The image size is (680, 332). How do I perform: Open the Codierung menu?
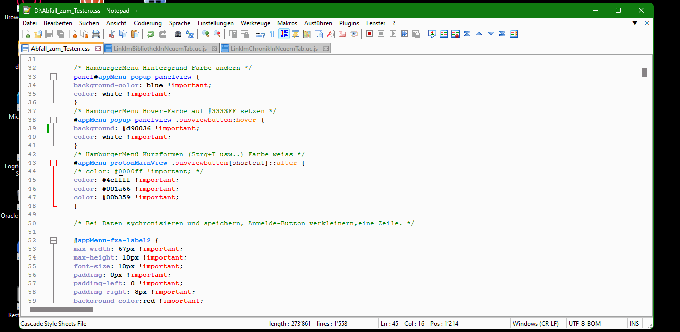click(148, 23)
